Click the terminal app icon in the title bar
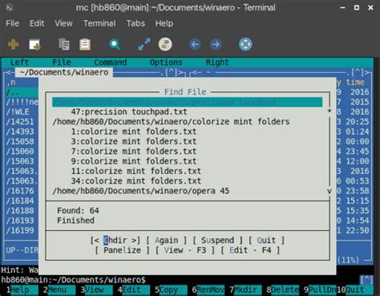 (9, 7)
